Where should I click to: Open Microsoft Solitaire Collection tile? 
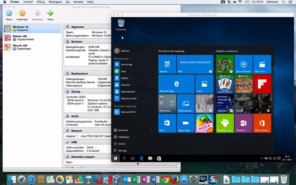coord(225,84)
